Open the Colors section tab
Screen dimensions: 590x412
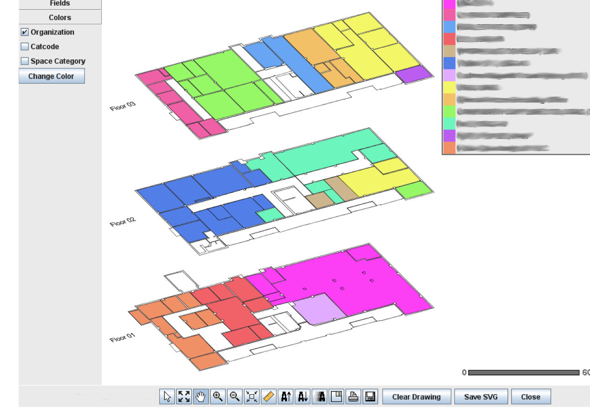60,17
